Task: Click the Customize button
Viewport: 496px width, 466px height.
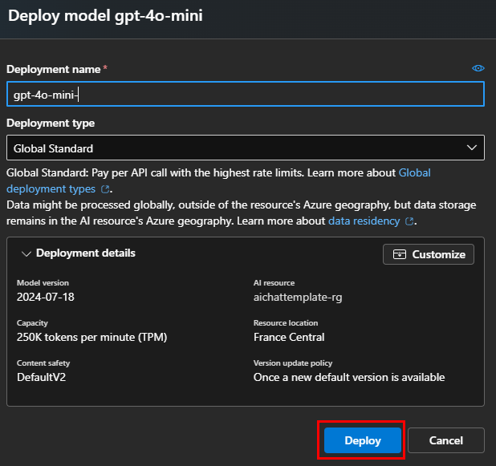Action: pos(429,254)
